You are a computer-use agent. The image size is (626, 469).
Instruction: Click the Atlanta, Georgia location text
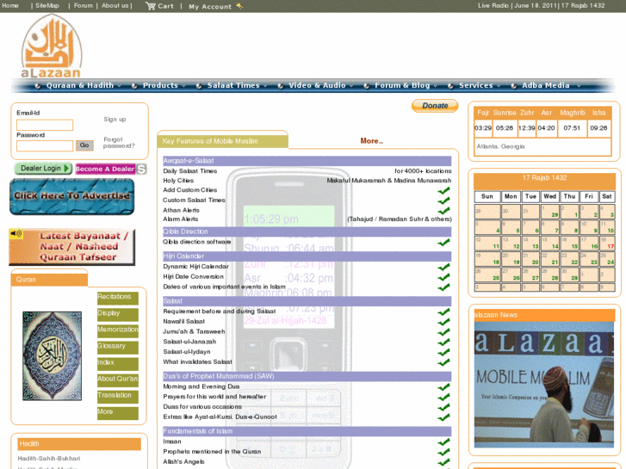pos(500,146)
